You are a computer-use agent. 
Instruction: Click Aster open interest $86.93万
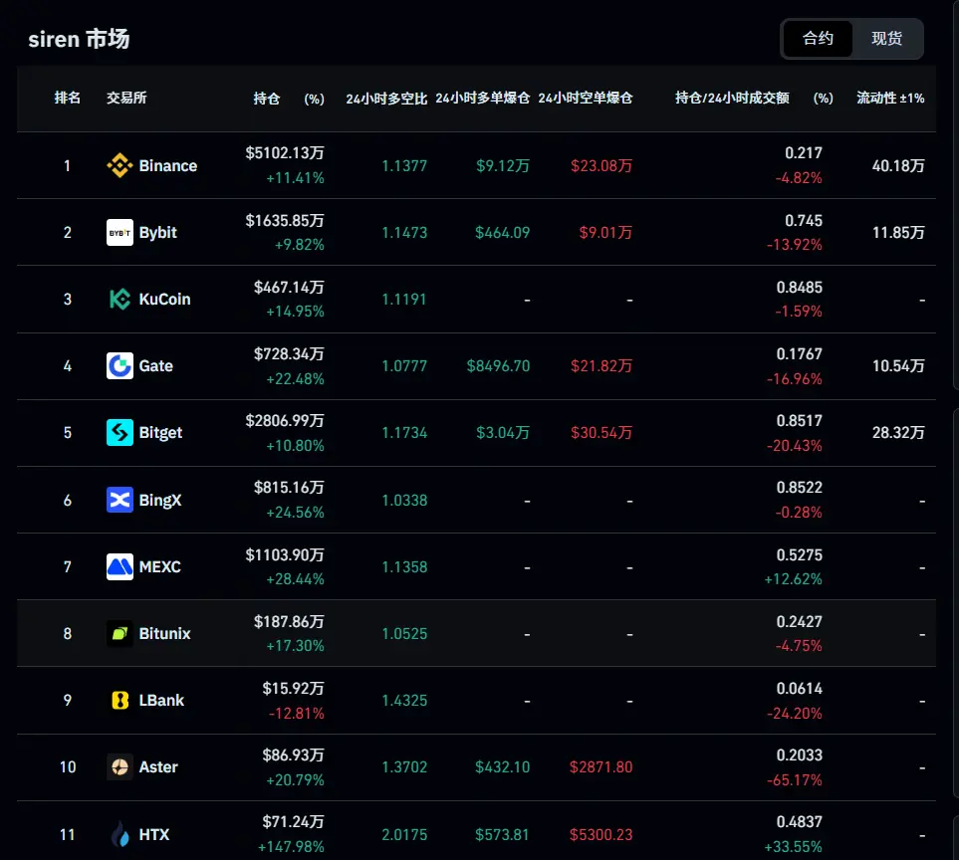(x=293, y=754)
